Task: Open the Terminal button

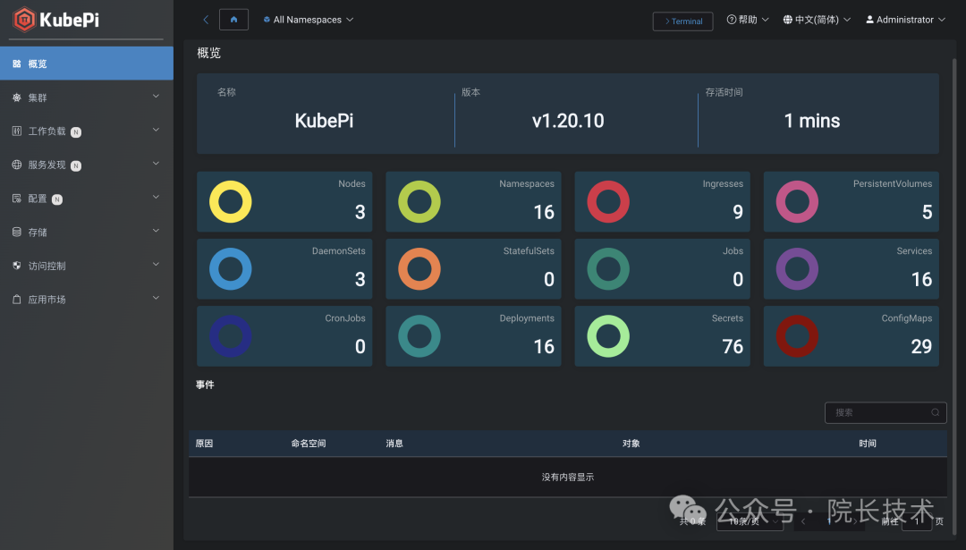Action: 682,21
